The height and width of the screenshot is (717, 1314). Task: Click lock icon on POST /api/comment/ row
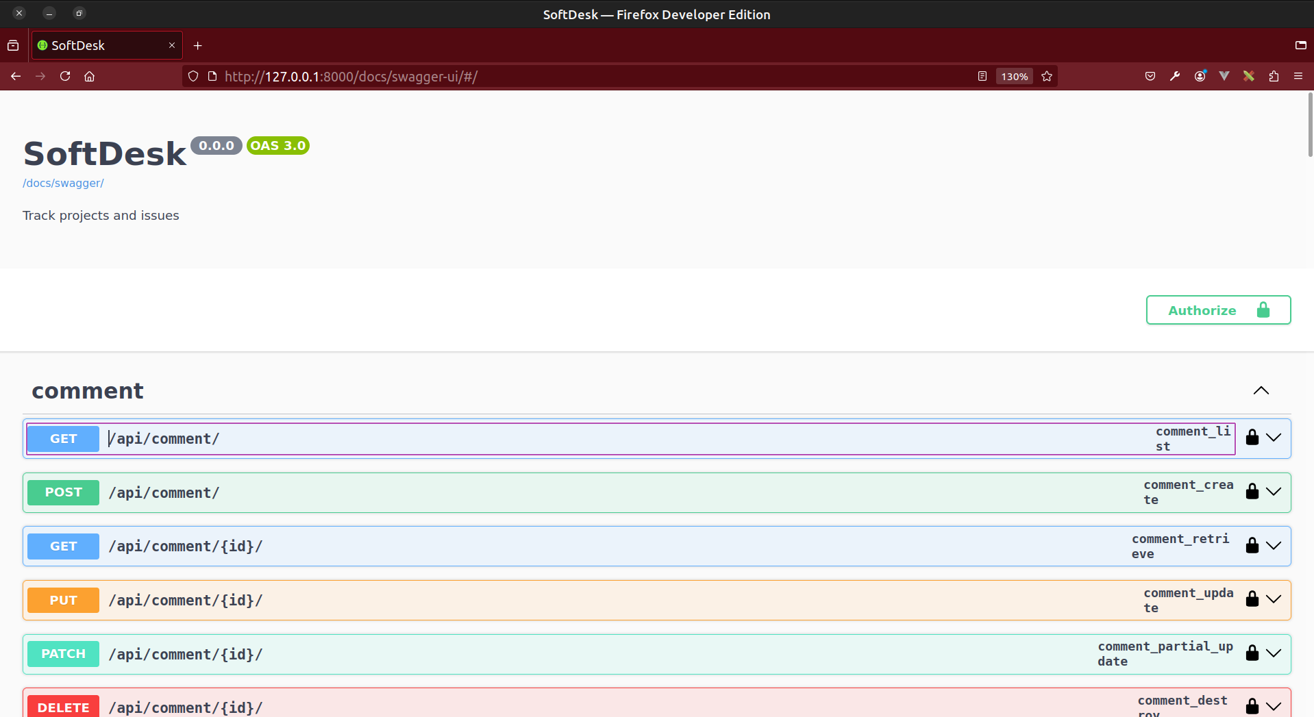tap(1252, 492)
